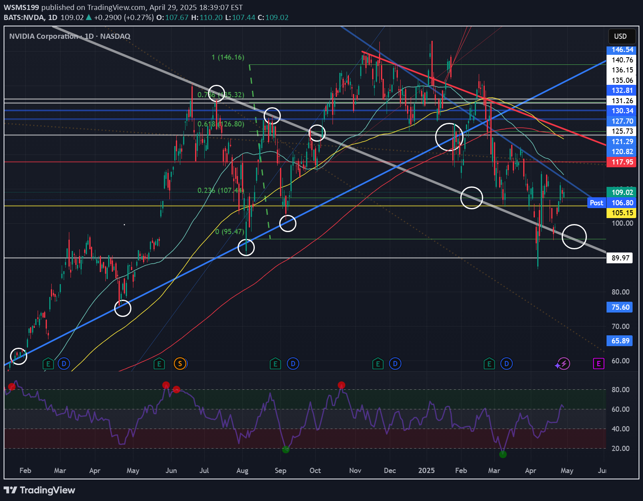Click the Fibonacci 1 (146.16) level label
The image size is (643, 501).
pos(228,57)
